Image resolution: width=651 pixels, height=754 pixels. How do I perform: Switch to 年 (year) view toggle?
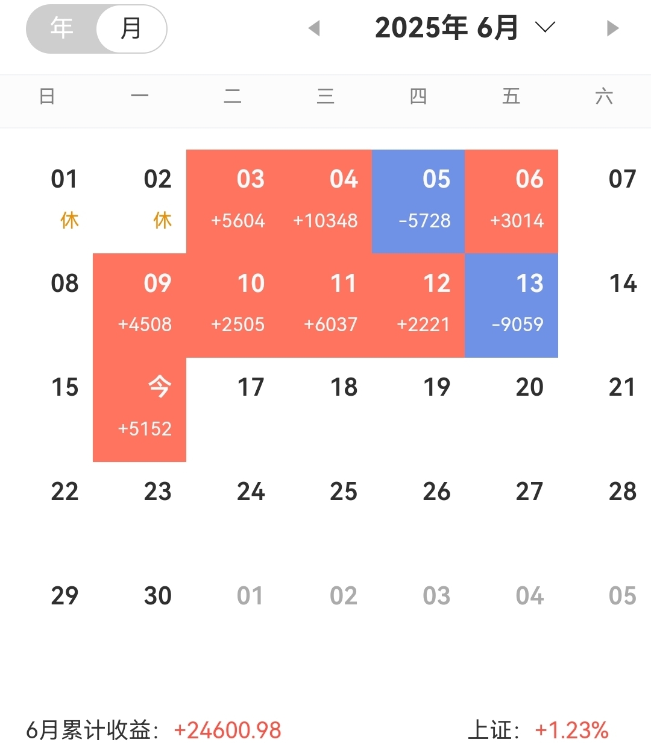61,28
